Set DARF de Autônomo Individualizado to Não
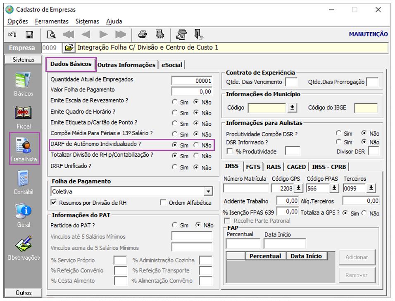The height and width of the screenshot is (301, 395). [x=196, y=145]
